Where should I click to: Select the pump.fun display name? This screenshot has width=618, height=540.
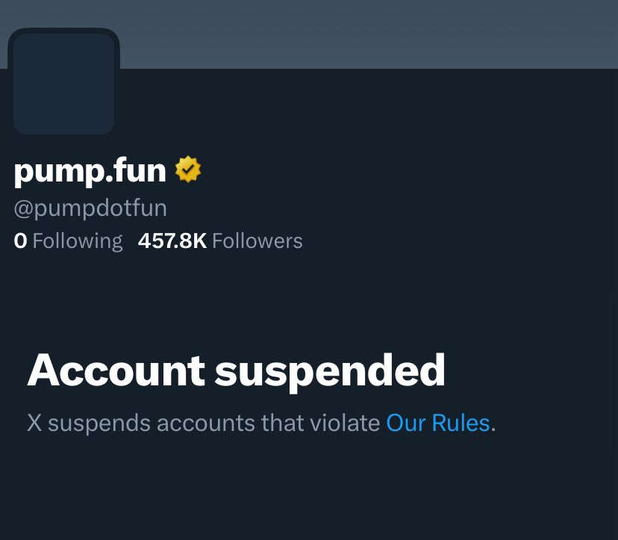[90, 171]
